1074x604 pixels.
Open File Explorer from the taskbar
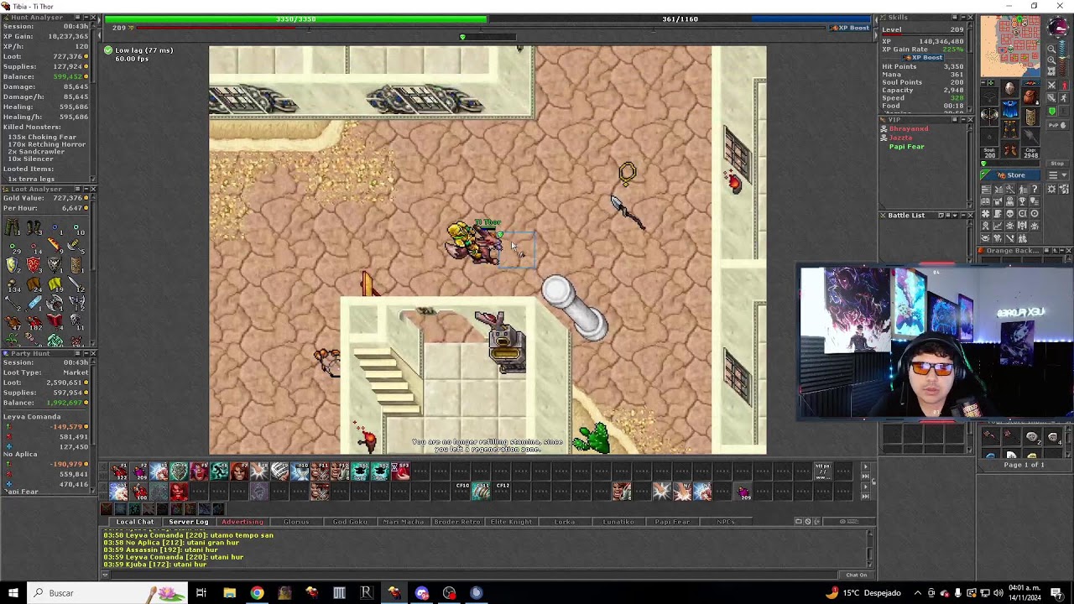[x=229, y=593]
